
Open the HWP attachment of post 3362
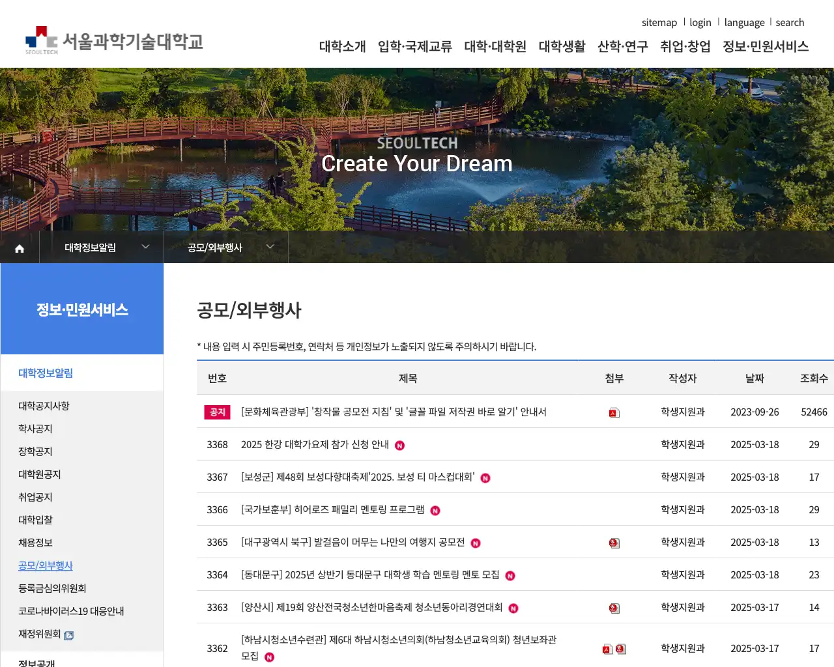coord(620,649)
